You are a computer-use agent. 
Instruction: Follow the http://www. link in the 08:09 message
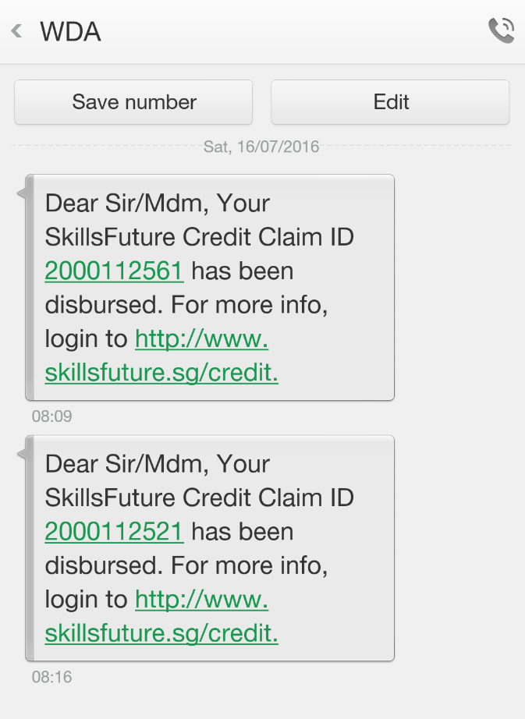tap(201, 339)
